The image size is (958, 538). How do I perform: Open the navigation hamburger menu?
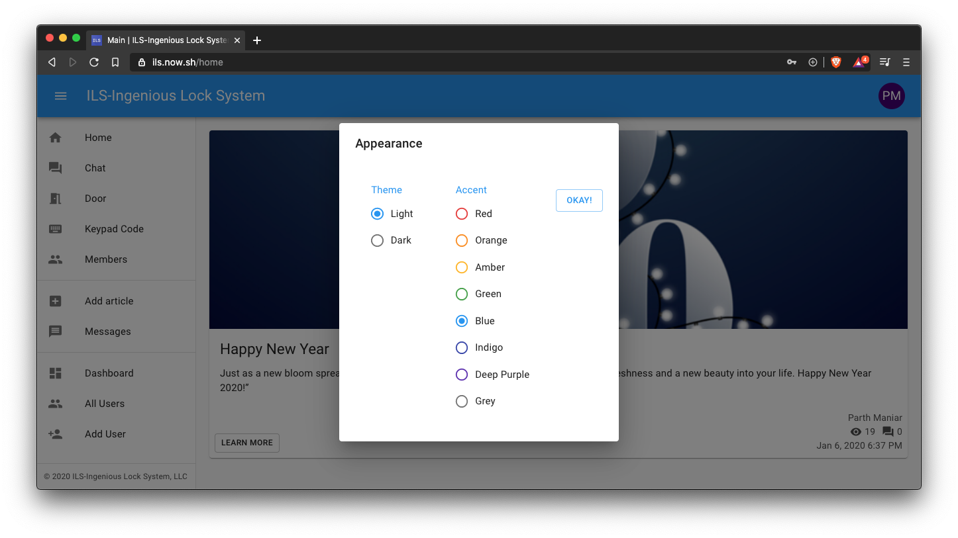point(60,96)
